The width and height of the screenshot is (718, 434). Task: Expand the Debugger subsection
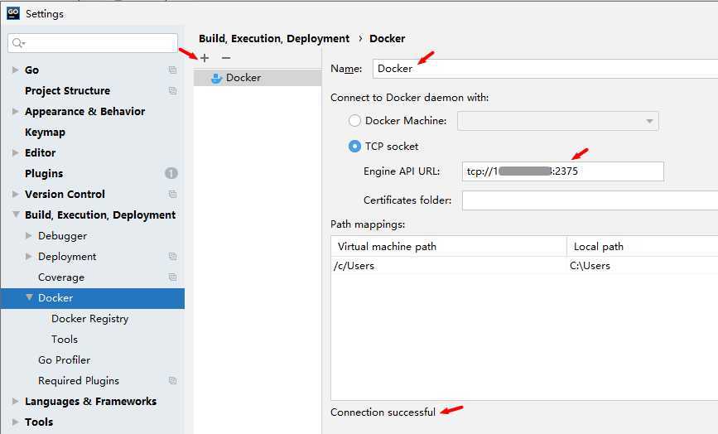28,236
